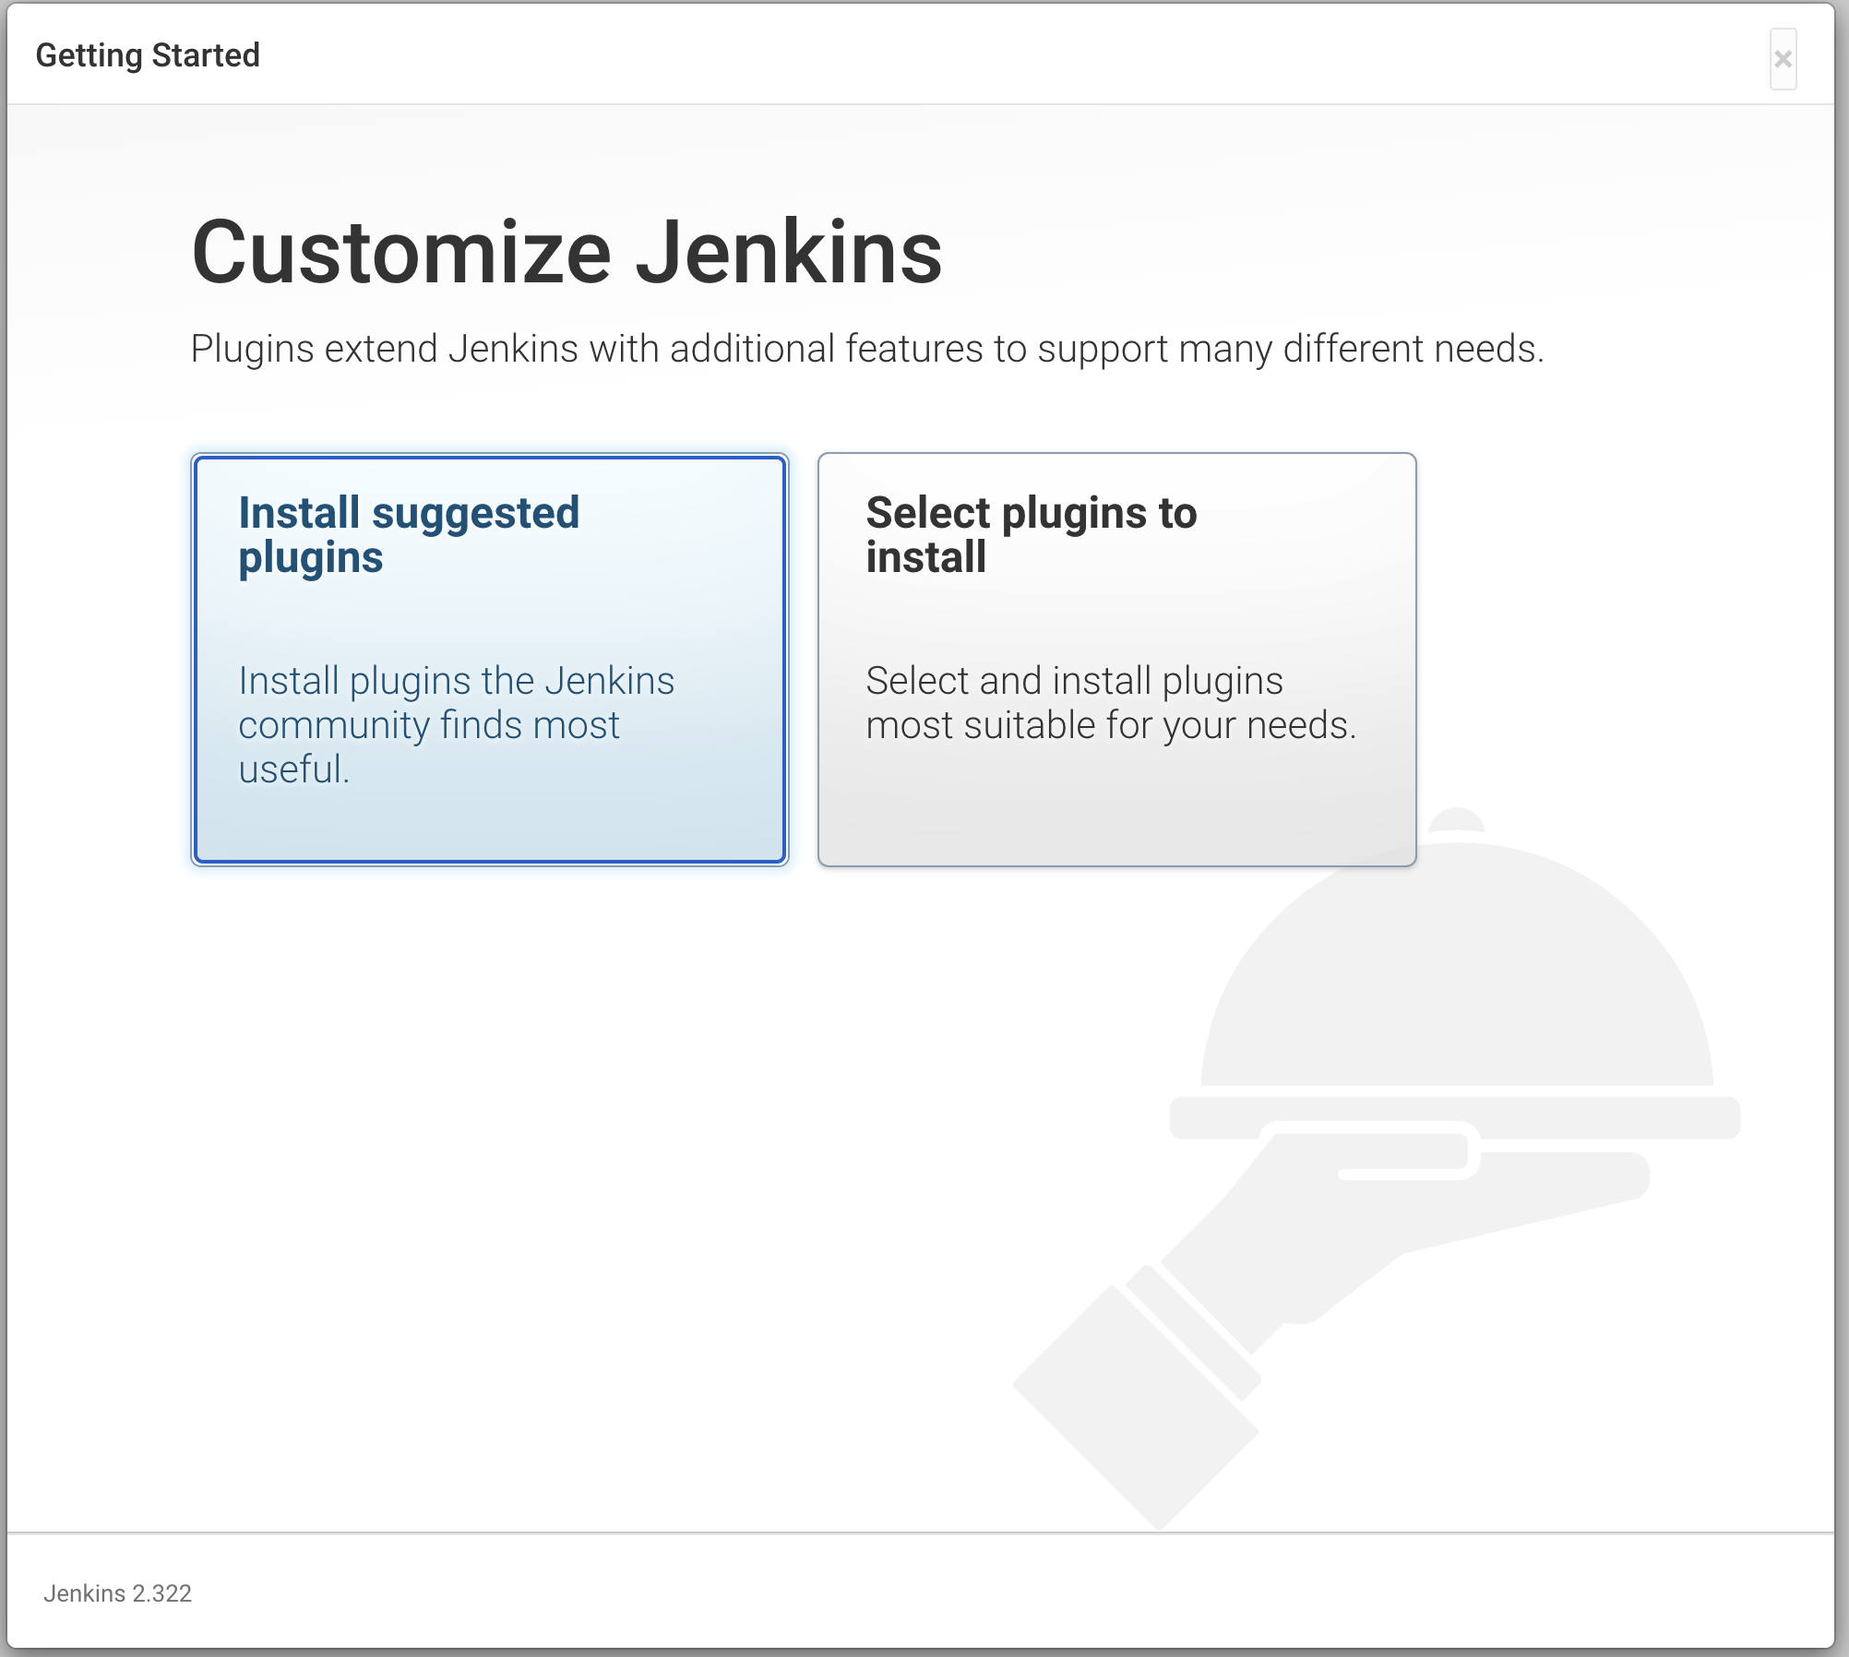
Task: Click the 'different needs' subtitle ending
Action: point(1412,350)
